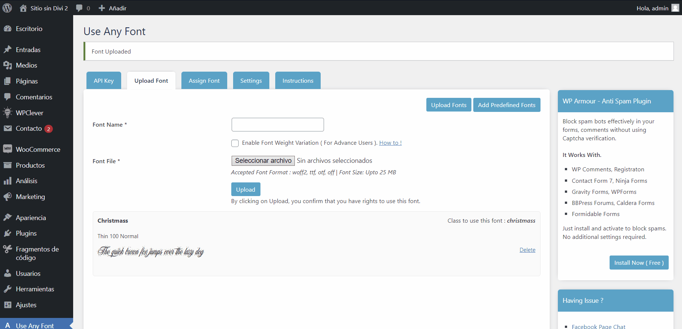The height and width of the screenshot is (329, 682).
Task: Open Escritorio dashboard icon in sidebar
Action: (x=7, y=29)
